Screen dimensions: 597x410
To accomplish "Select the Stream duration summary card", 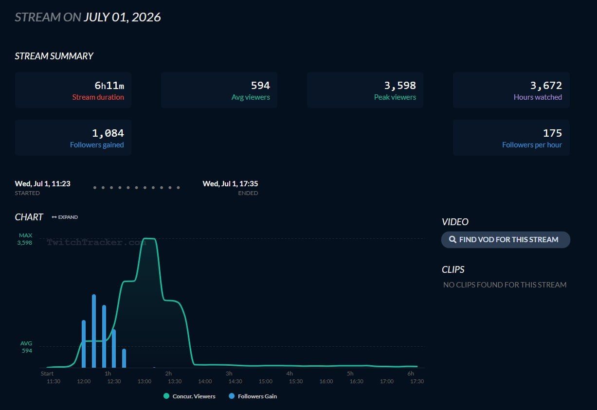I will point(73,90).
